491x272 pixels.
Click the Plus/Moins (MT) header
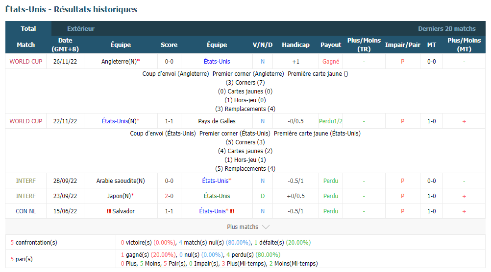tap(464, 45)
